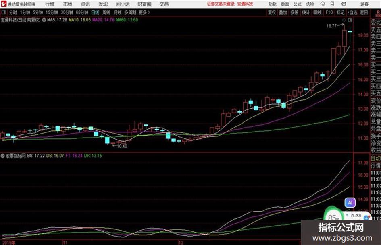Image resolution: width=381 pixels, height=245 pixels.
Task: Click the MA60: 12.60 value label
Action: [127, 20]
